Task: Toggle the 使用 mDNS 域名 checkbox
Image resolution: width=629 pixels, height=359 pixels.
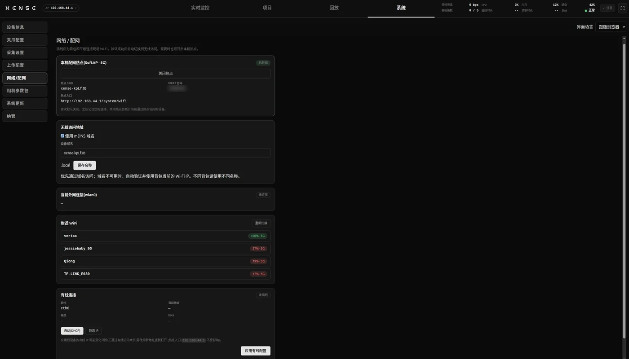Action: click(62, 136)
